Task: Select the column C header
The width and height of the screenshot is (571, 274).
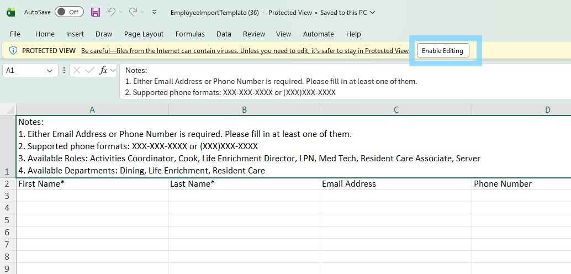Action: pyautogui.click(x=396, y=109)
